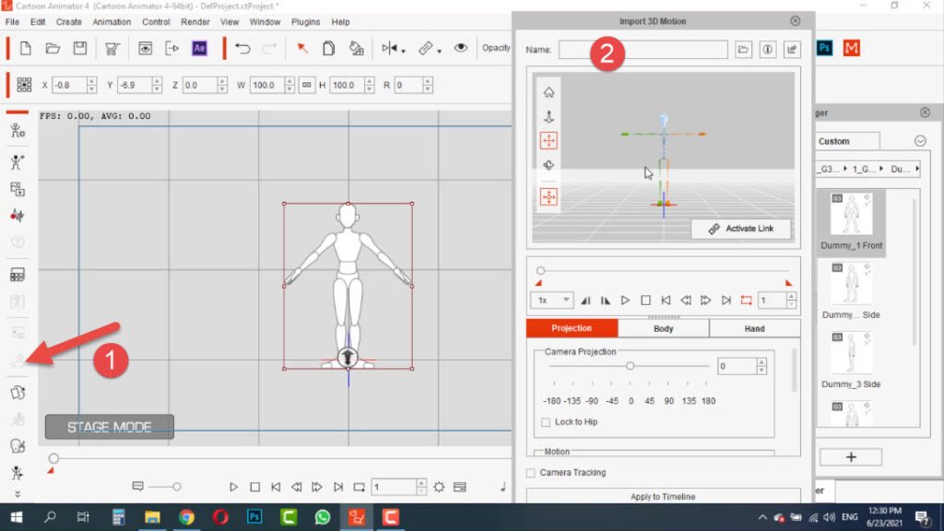Select the rotate view tool in preview
944x531 pixels.
549,165
